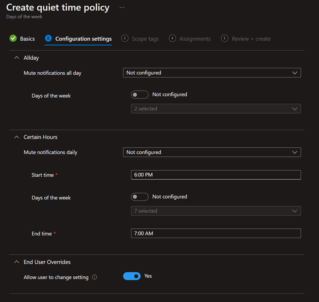
Task: Click the step 2 Configuration circle icon
Action: point(48,39)
